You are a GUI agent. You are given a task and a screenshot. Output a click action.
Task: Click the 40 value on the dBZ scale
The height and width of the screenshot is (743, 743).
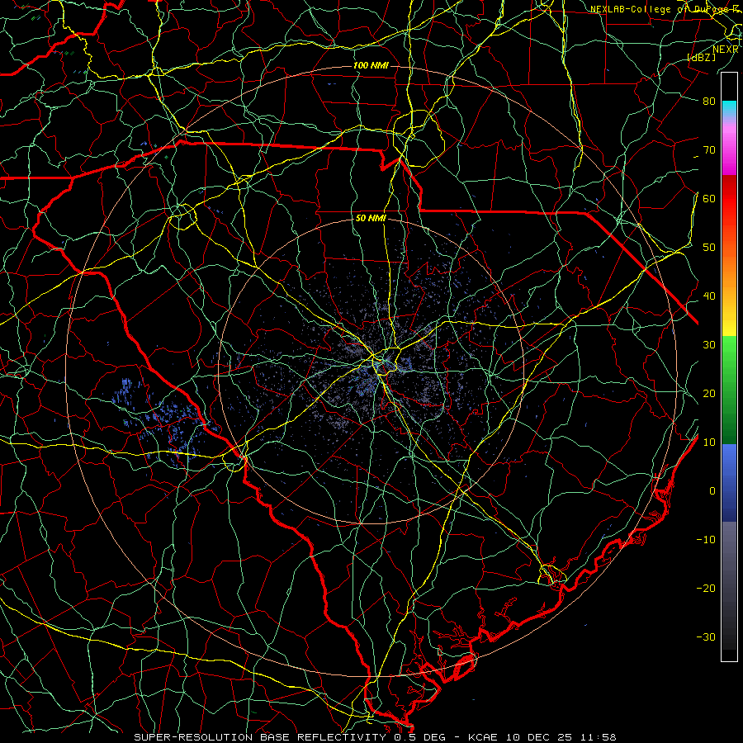click(709, 296)
